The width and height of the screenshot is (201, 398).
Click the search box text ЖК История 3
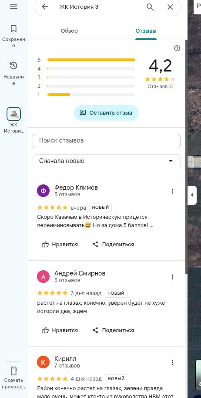(79, 7)
